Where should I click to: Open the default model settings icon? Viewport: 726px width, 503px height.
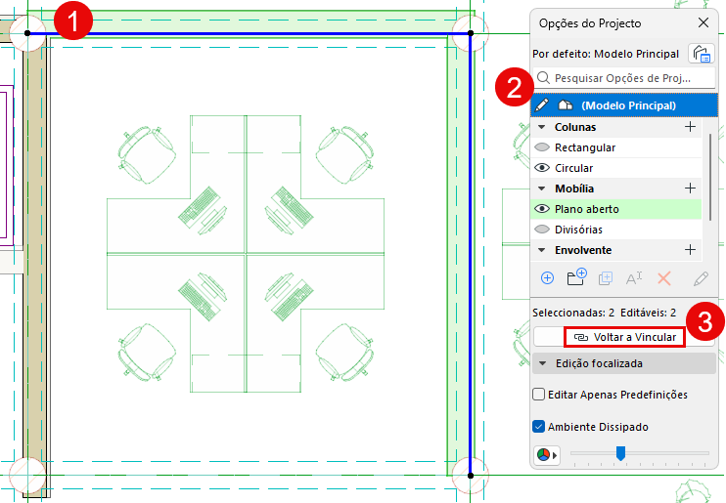(x=702, y=54)
